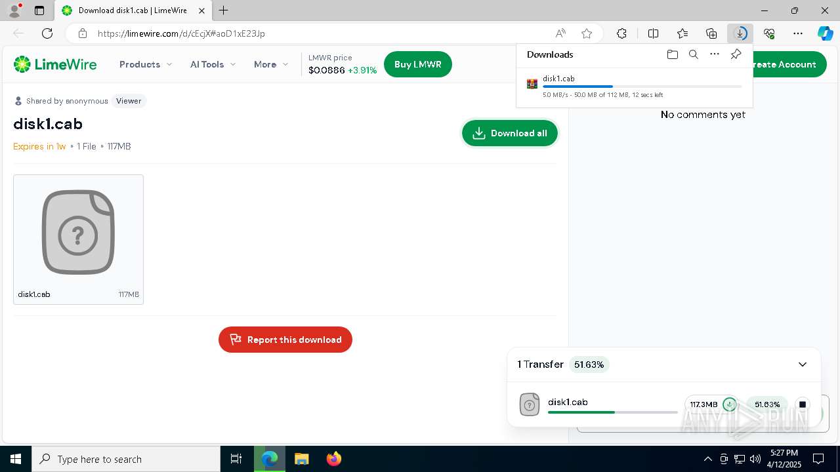840x472 pixels.
Task: Click the LimeWire logo
Action: pyautogui.click(x=55, y=64)
